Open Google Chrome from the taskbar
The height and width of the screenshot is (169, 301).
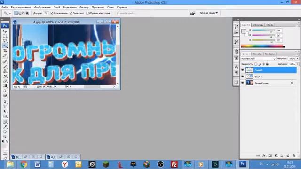(24, 164)
